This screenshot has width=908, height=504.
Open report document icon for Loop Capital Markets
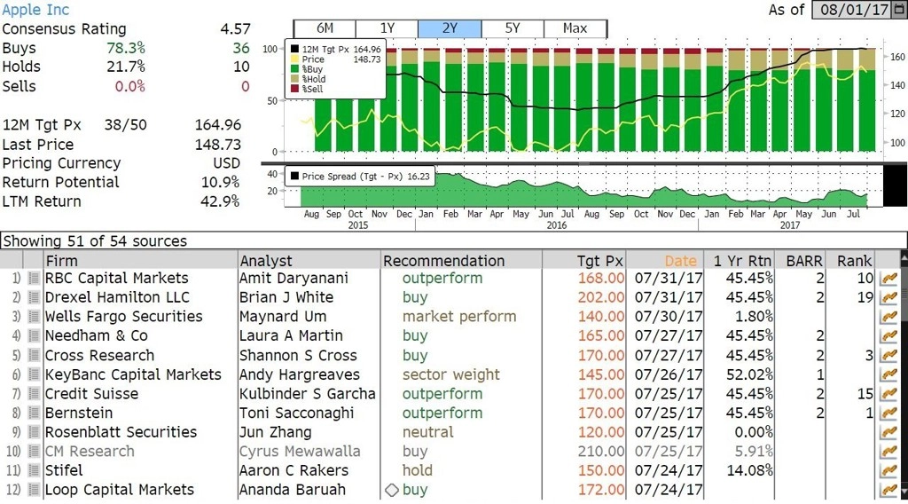tap(34, 489)
